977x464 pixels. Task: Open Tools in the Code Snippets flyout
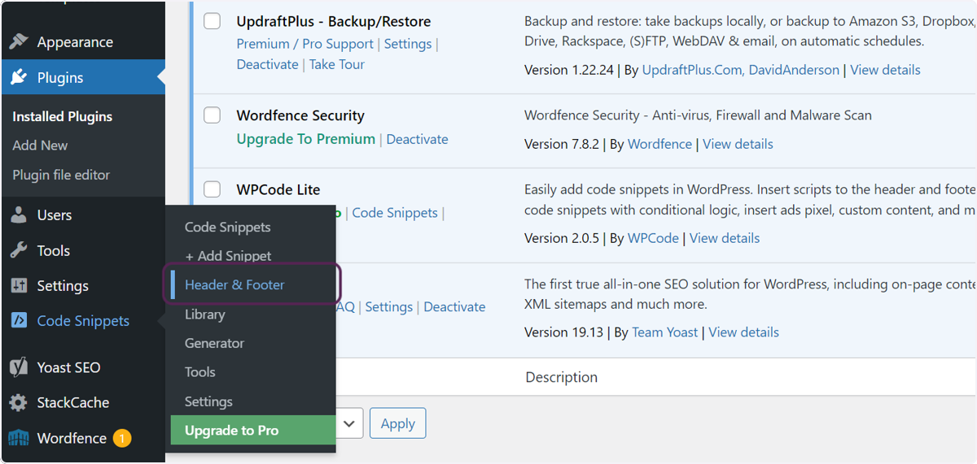(199, 372)
